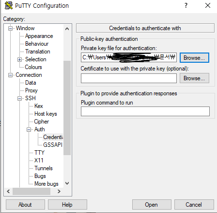Click the 'Private key file for authentication:' label
217x213 pixels.
[x=119, y=48]
